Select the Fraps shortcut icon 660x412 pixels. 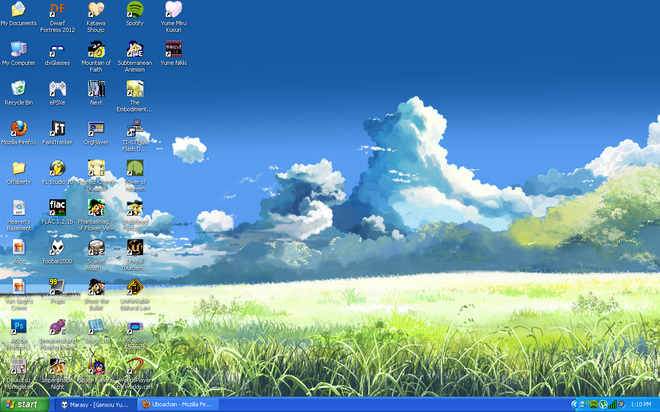(x=58, y=287)
